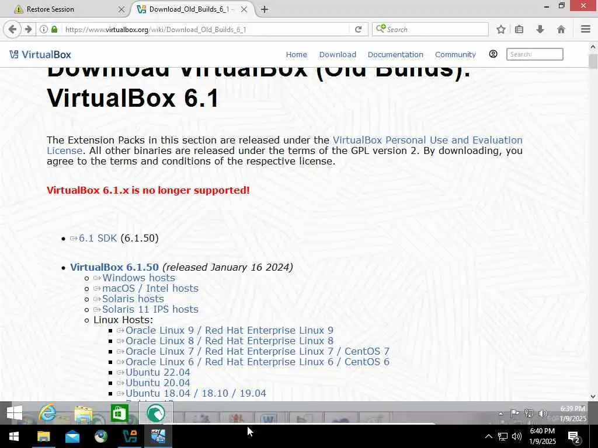Click Action Center flag in guest tray
Viewport: 598px width, 448px height.
pyautogui.click(x=514, y=414)
